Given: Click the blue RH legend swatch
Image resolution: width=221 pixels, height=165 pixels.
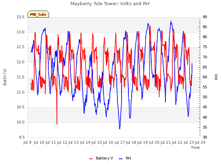Looking at the screenshot, I should tap(121, 158).
